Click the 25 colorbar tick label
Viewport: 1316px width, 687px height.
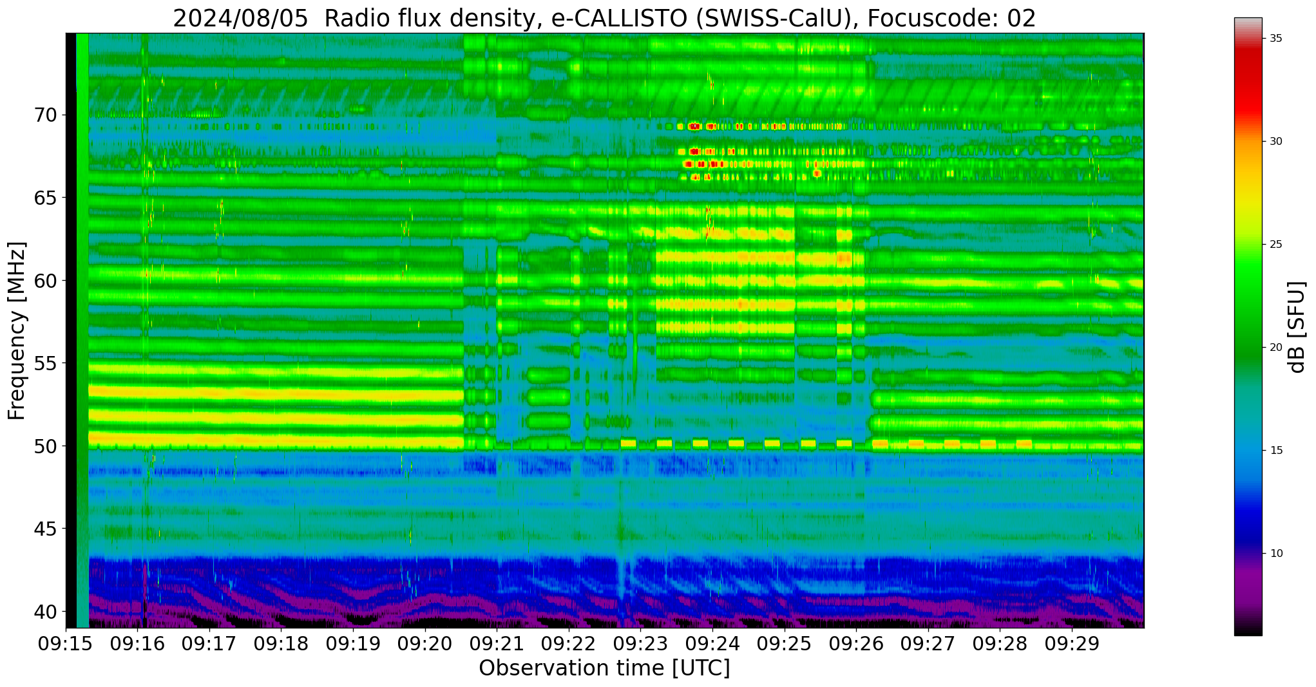click(x=1275, y=245)
